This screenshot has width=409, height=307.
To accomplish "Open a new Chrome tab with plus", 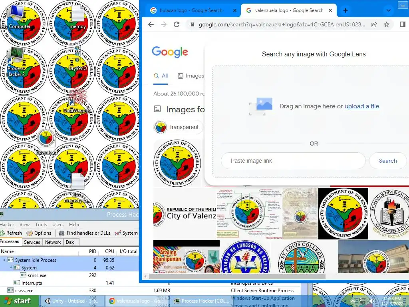I will point(345,10).
